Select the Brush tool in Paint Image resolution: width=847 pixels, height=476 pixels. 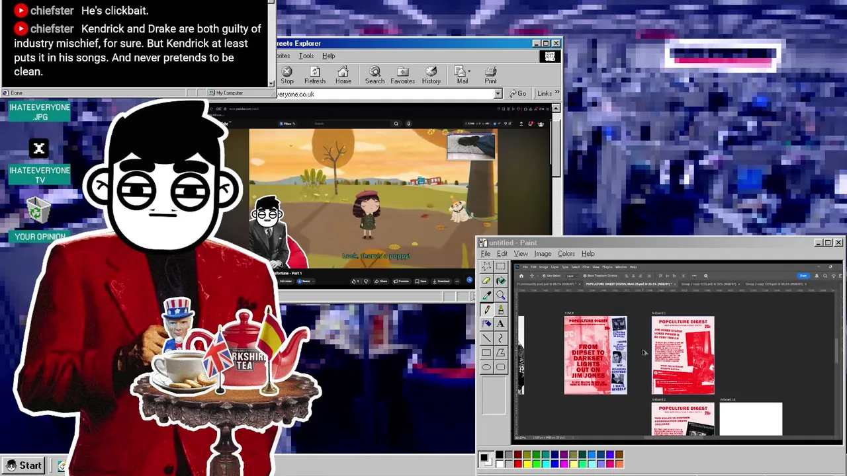[x=500, y=309]
